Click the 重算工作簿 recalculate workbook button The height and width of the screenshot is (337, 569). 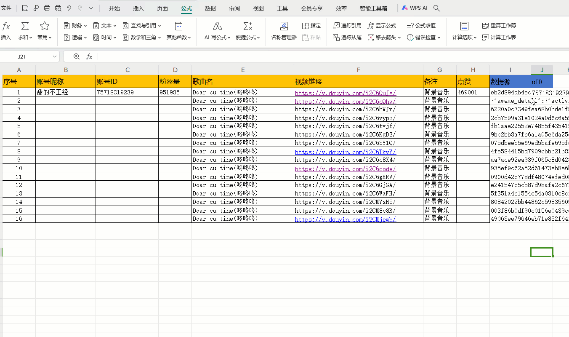(x=499, y=26)
